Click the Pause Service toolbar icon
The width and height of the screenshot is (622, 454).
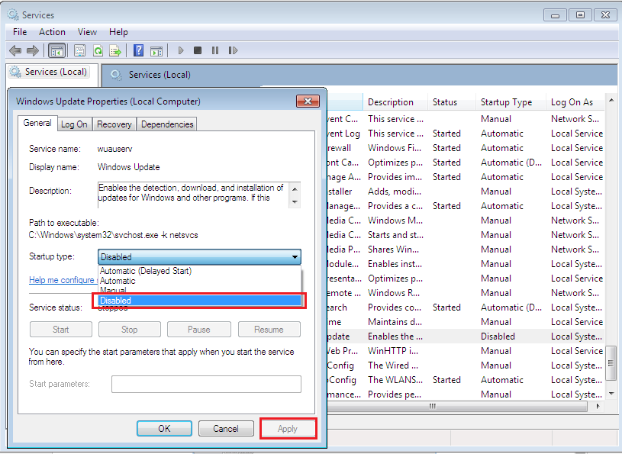pos(215,50)
